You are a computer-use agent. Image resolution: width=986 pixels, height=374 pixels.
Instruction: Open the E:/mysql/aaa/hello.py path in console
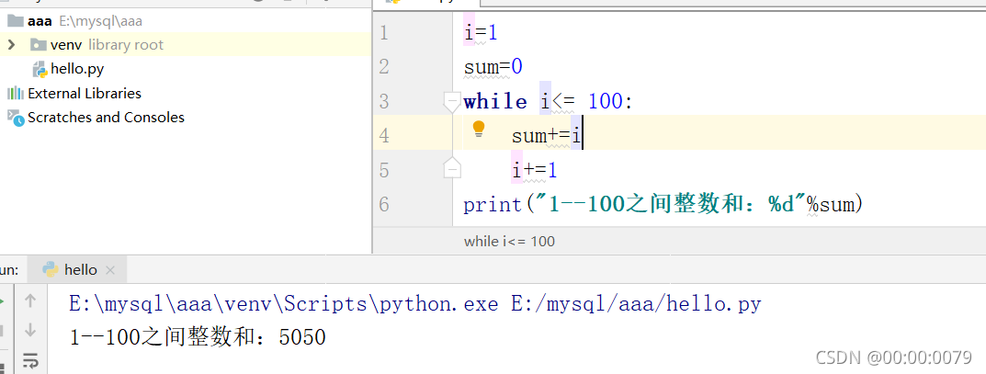[636, 304]
